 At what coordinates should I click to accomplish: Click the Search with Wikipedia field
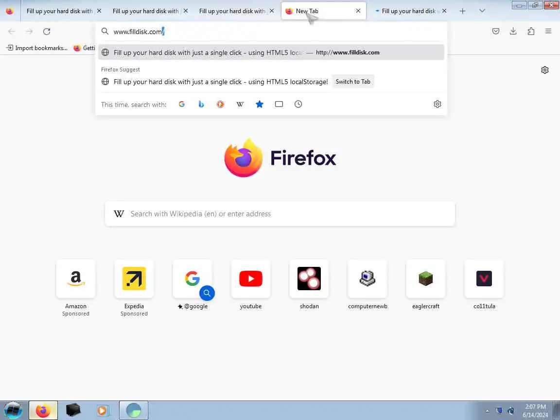coord(280,213)
